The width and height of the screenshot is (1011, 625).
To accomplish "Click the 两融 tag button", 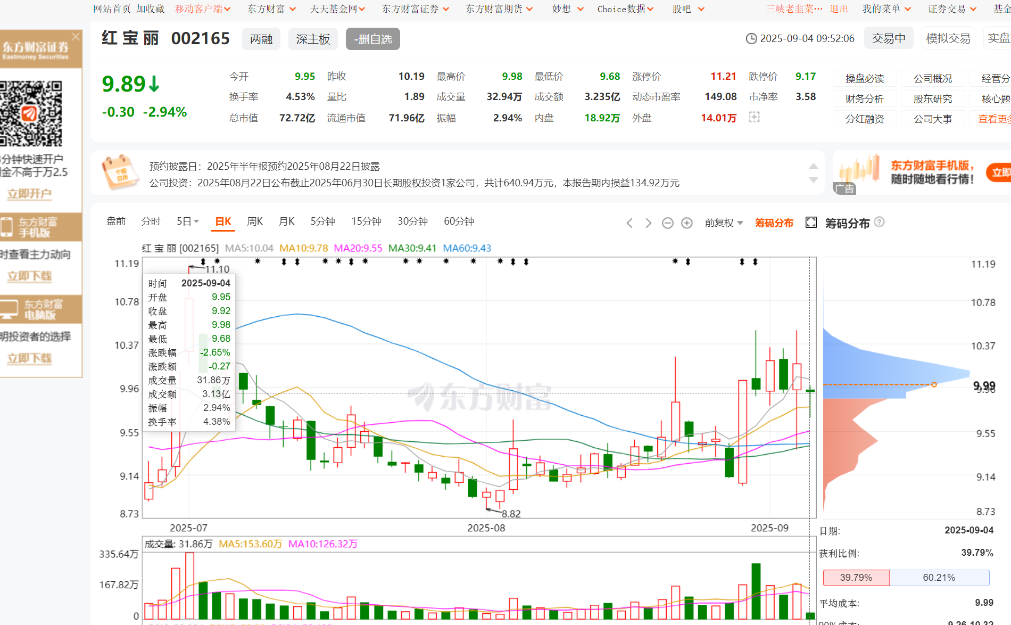I will [x=261, y=39].
